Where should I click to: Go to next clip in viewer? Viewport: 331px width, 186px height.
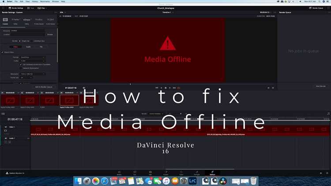point(273,88)
